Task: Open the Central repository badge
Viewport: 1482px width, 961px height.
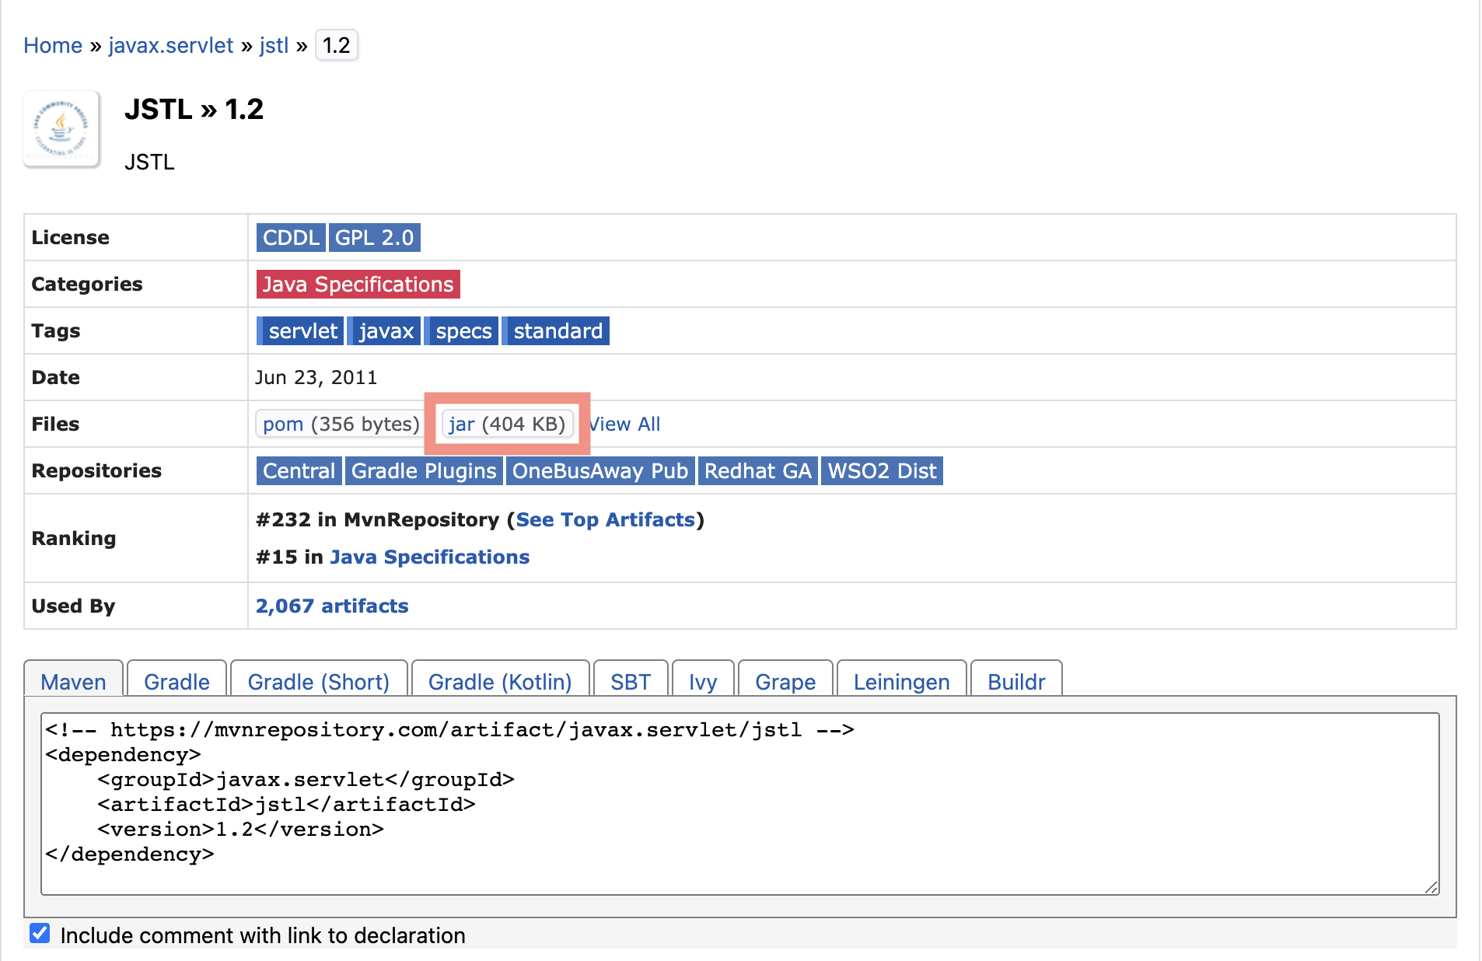Action: click(299, 471)
